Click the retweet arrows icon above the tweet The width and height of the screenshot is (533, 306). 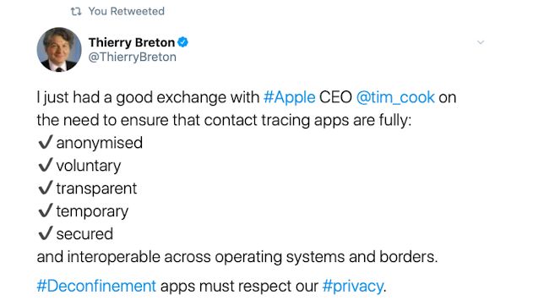[76, 12]
